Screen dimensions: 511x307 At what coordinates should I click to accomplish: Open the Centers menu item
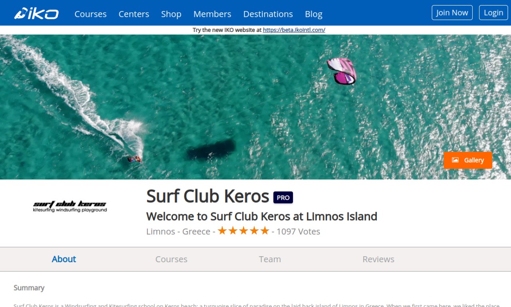point(134,14)
